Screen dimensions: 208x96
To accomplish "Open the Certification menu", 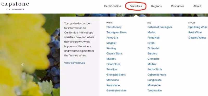I will coord(112,6).
